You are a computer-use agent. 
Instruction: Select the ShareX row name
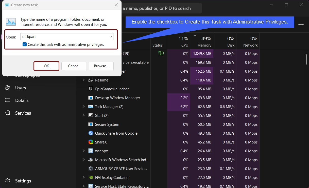[x=101, y=142]
